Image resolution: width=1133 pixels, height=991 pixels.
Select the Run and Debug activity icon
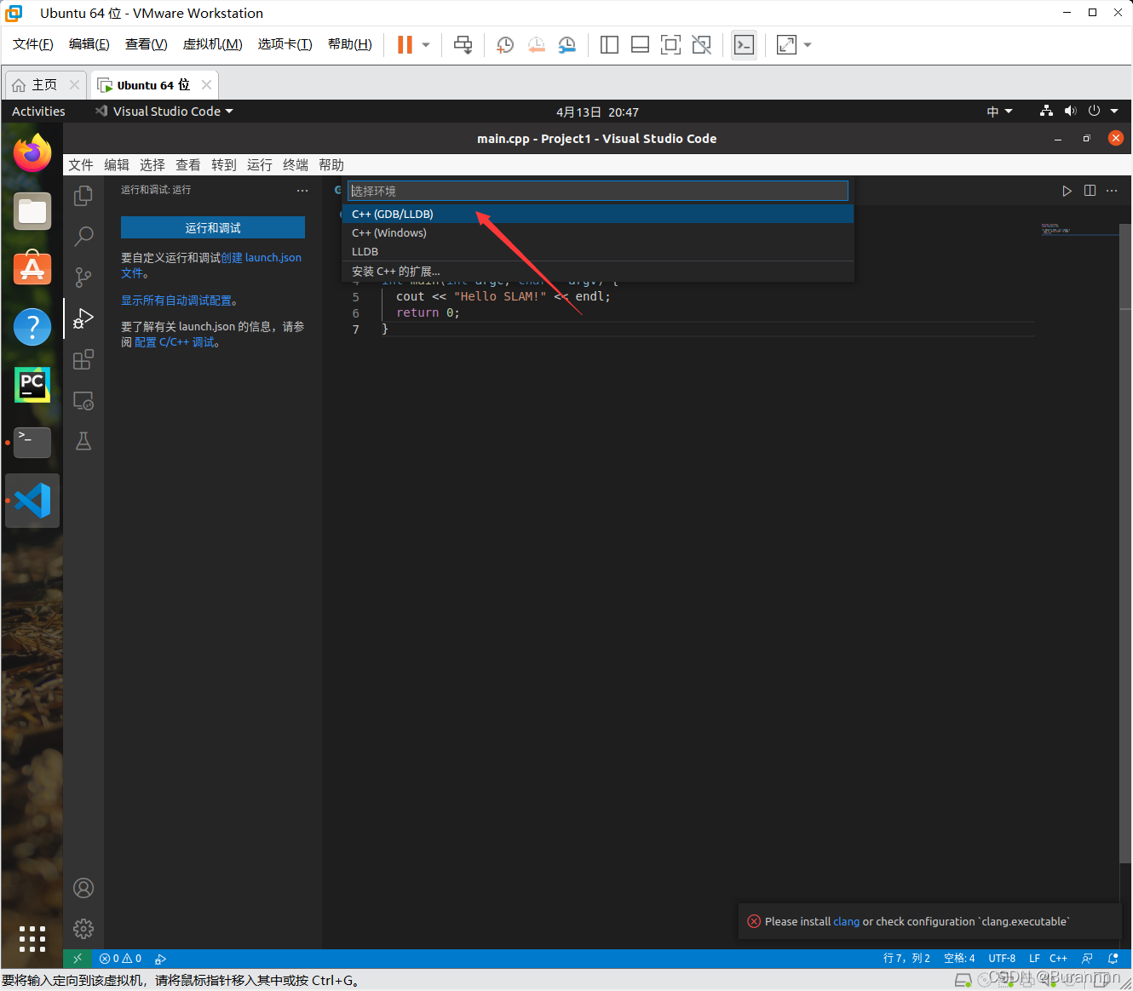(x=83, y=318)
